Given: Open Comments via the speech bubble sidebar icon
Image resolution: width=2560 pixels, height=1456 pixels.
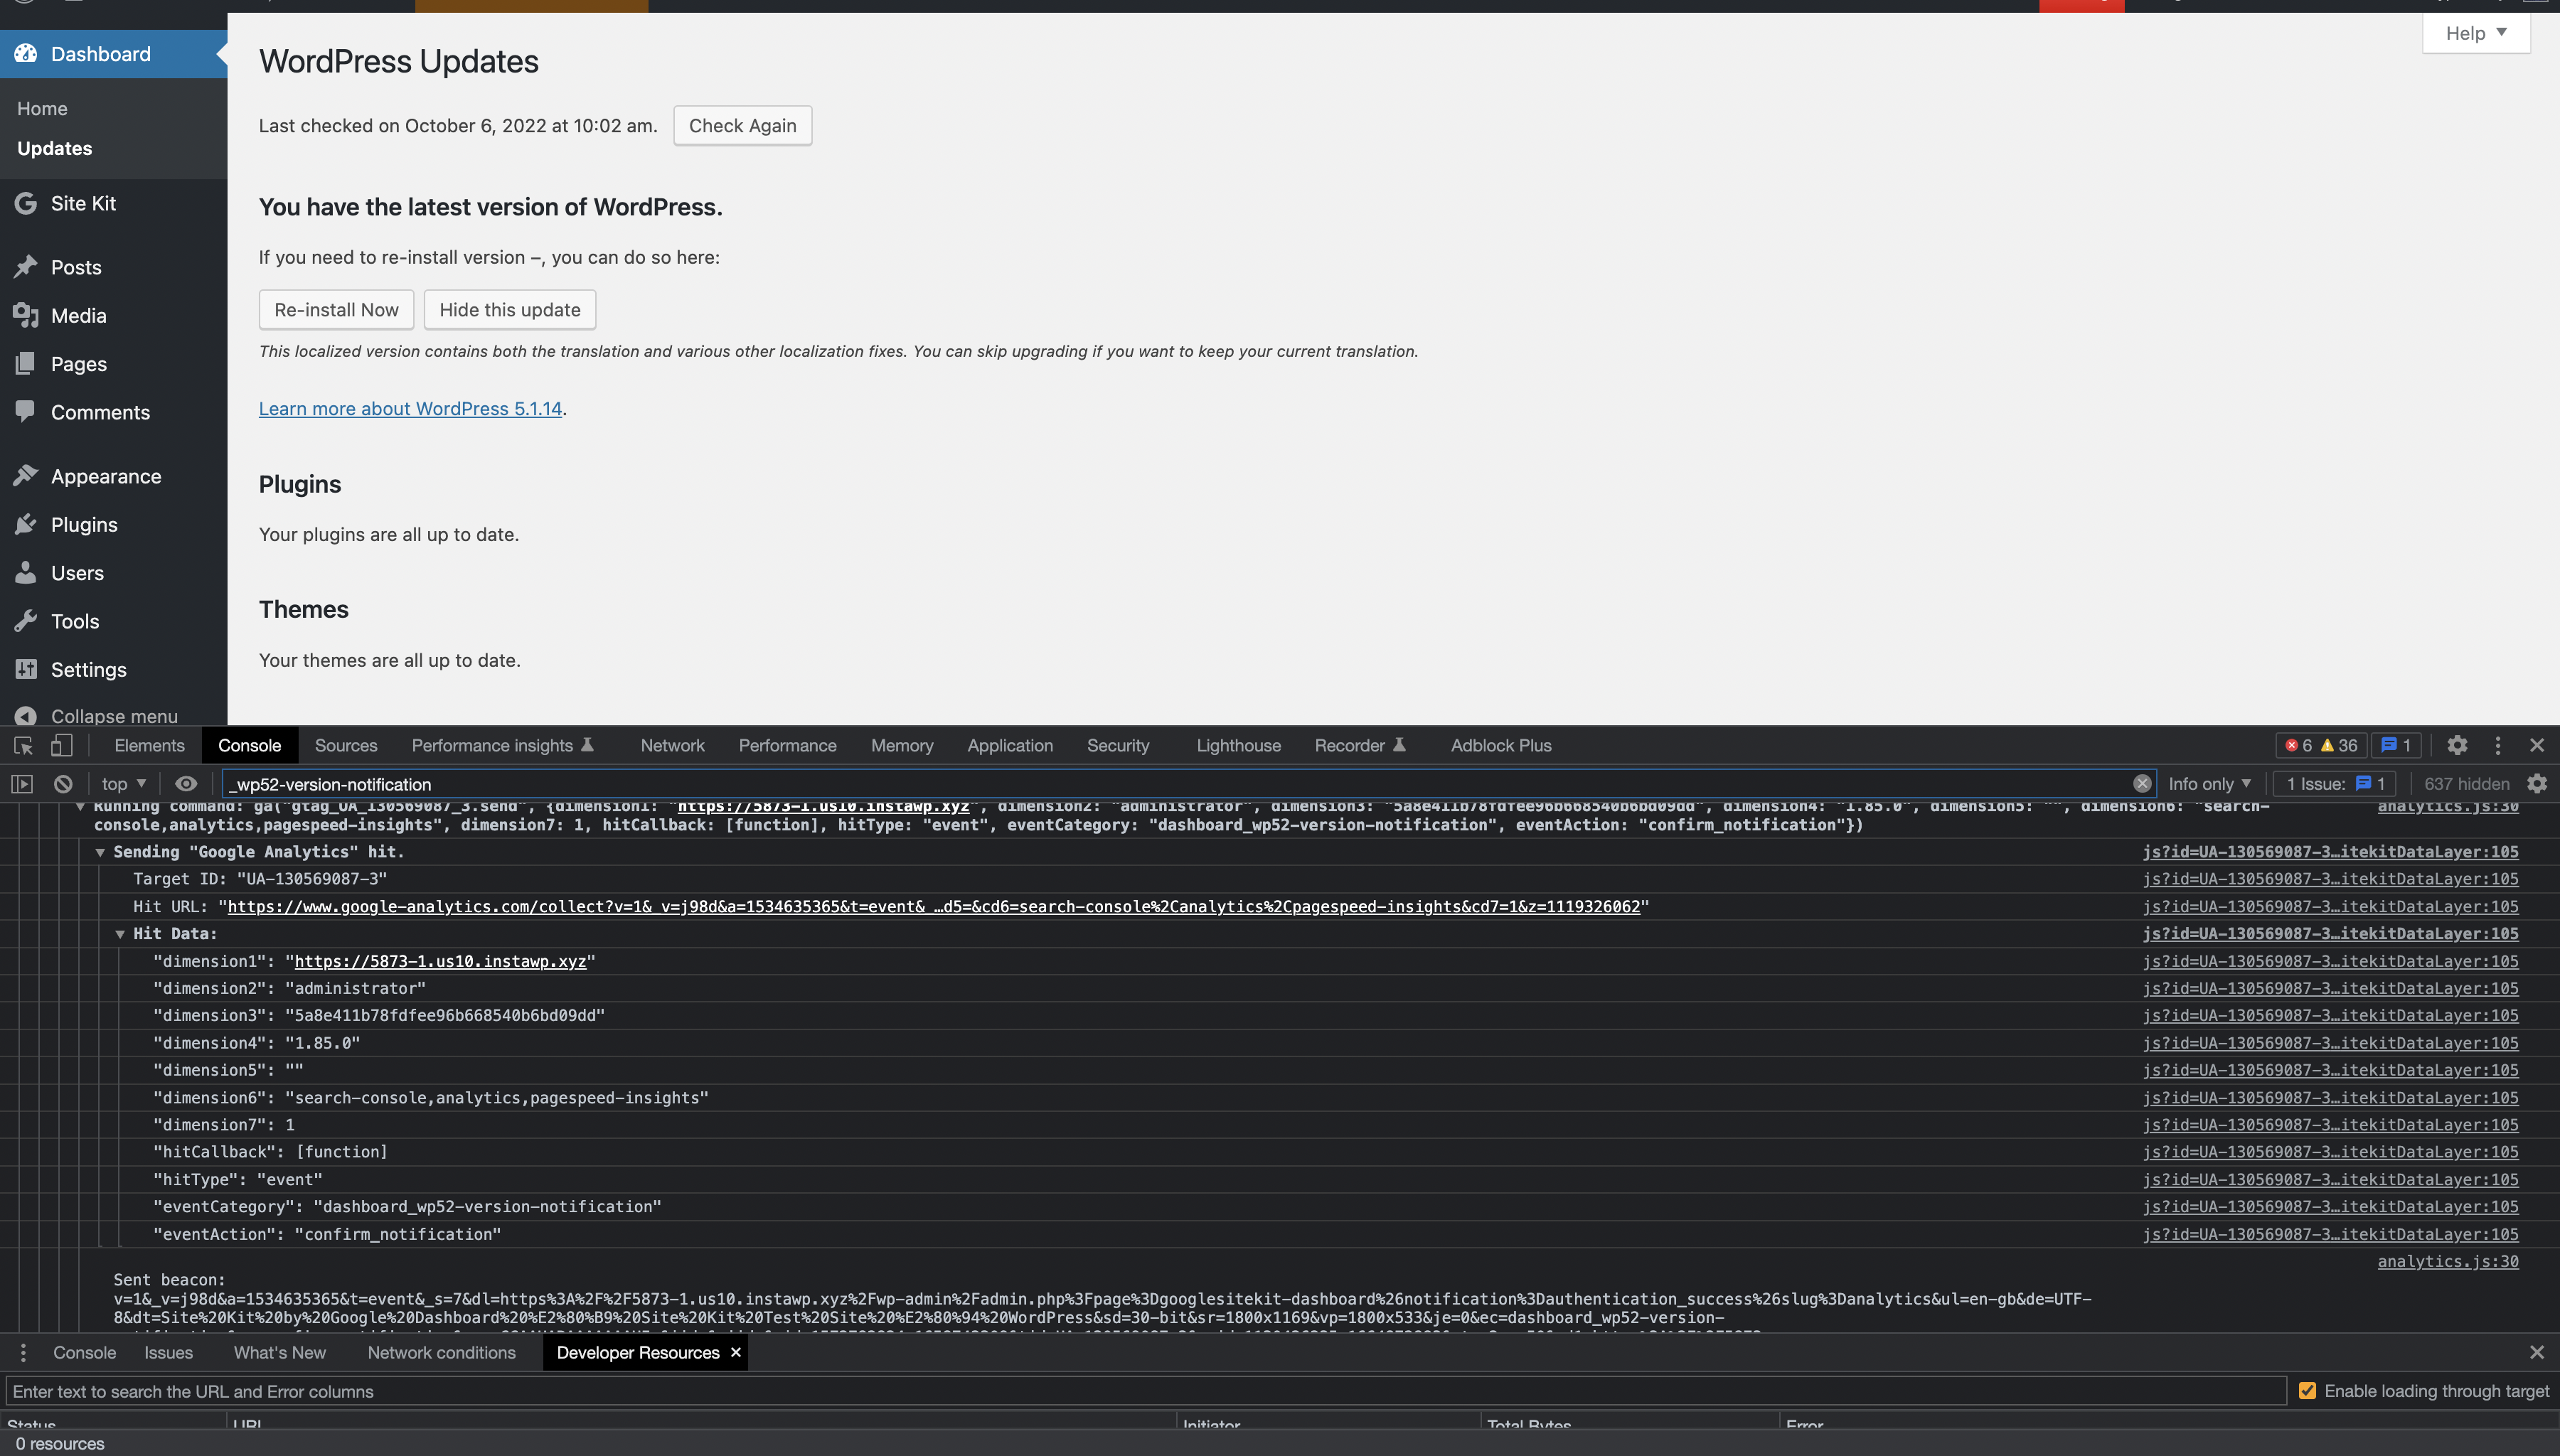Looking at the screenshot, I should point(26,411).
